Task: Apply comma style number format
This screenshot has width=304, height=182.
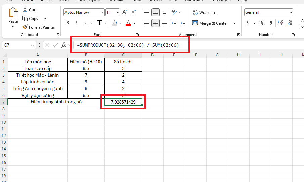Action: coord(271,23)
